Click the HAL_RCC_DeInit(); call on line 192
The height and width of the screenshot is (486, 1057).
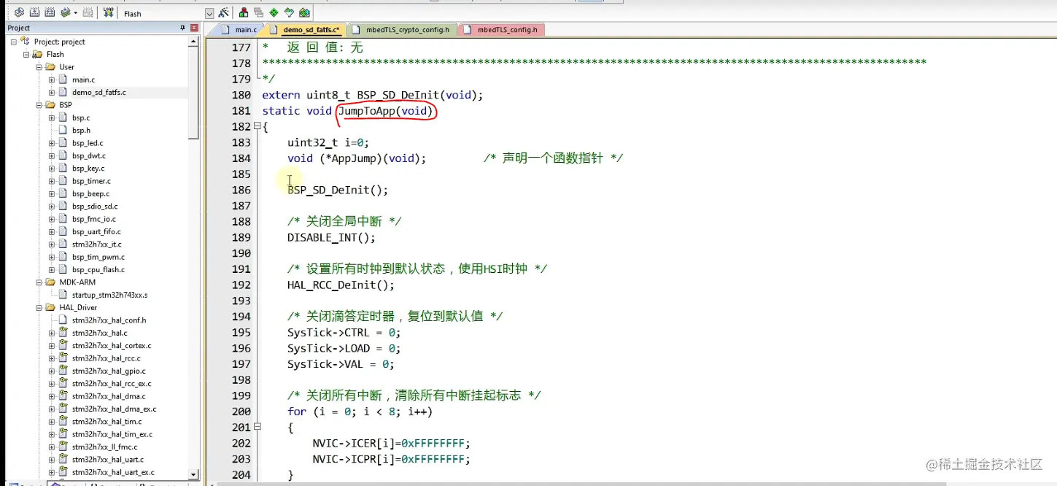click(x=341, y=285)
